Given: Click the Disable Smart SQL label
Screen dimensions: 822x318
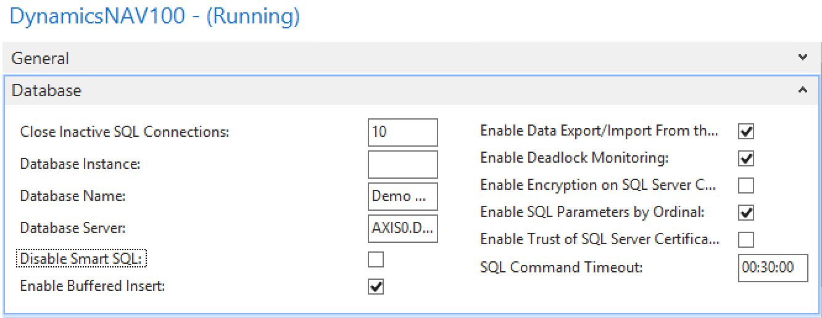Looking at the screenshot, I should point(81,259).
